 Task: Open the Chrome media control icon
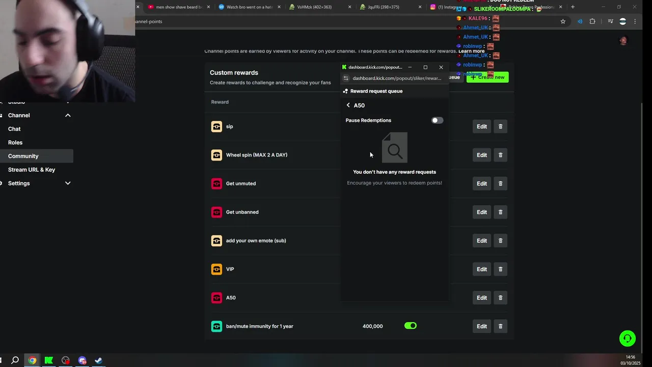(610, 21)
